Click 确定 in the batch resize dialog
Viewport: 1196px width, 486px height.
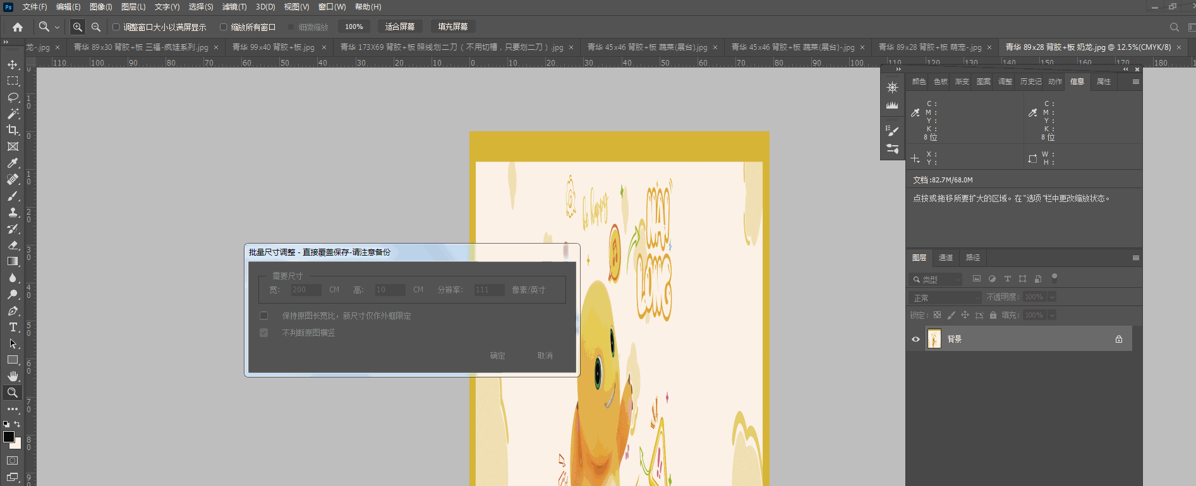tap(498, 355)
